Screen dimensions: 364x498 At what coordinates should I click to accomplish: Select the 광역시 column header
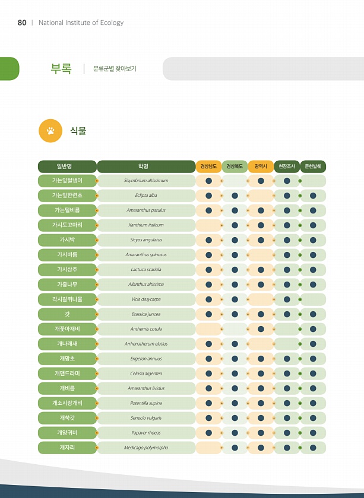tap(261, 167)
